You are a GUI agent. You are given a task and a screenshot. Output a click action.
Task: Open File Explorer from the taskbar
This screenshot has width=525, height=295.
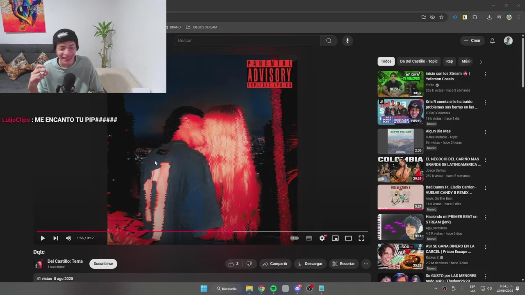click(x=249, y=288)
